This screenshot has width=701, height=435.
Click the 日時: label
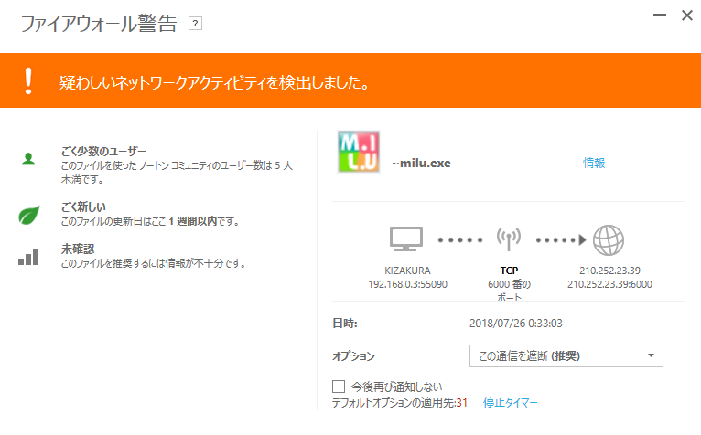pyautogui.click(x=345, y=324)
